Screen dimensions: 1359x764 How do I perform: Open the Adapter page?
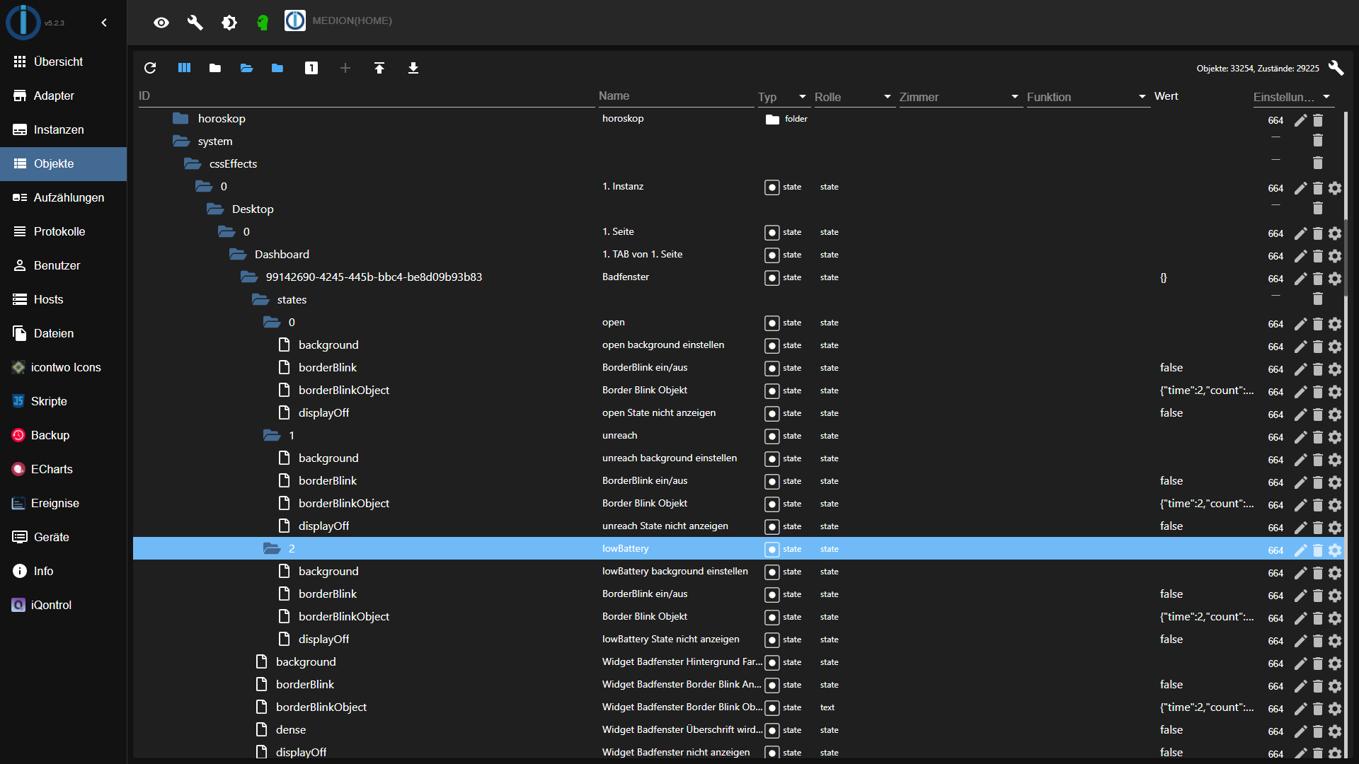64,95
